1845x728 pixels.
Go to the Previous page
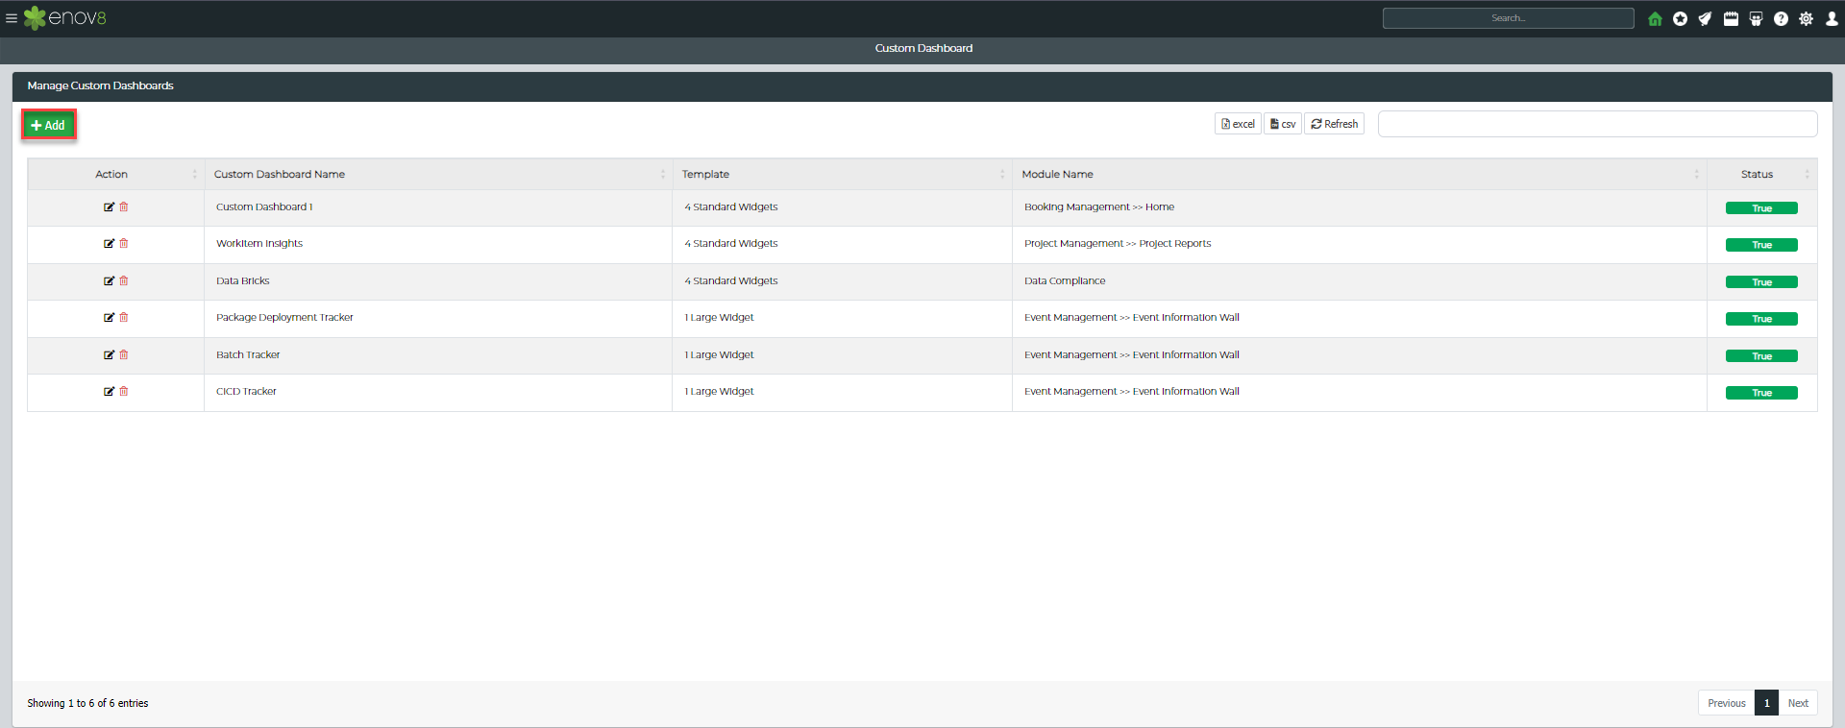pos(1726,703)
